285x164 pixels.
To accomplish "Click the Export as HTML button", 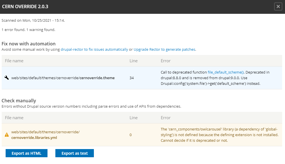I will coord(26,153).
